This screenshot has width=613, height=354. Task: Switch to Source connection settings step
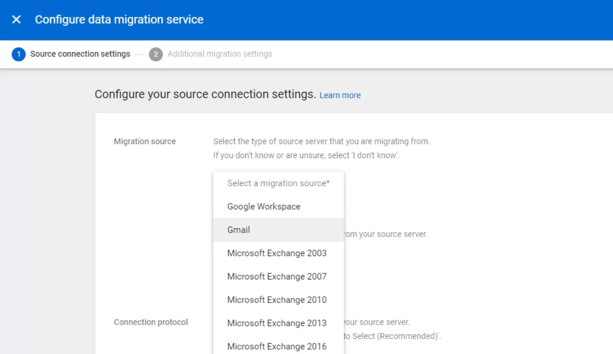pos(80,54)
